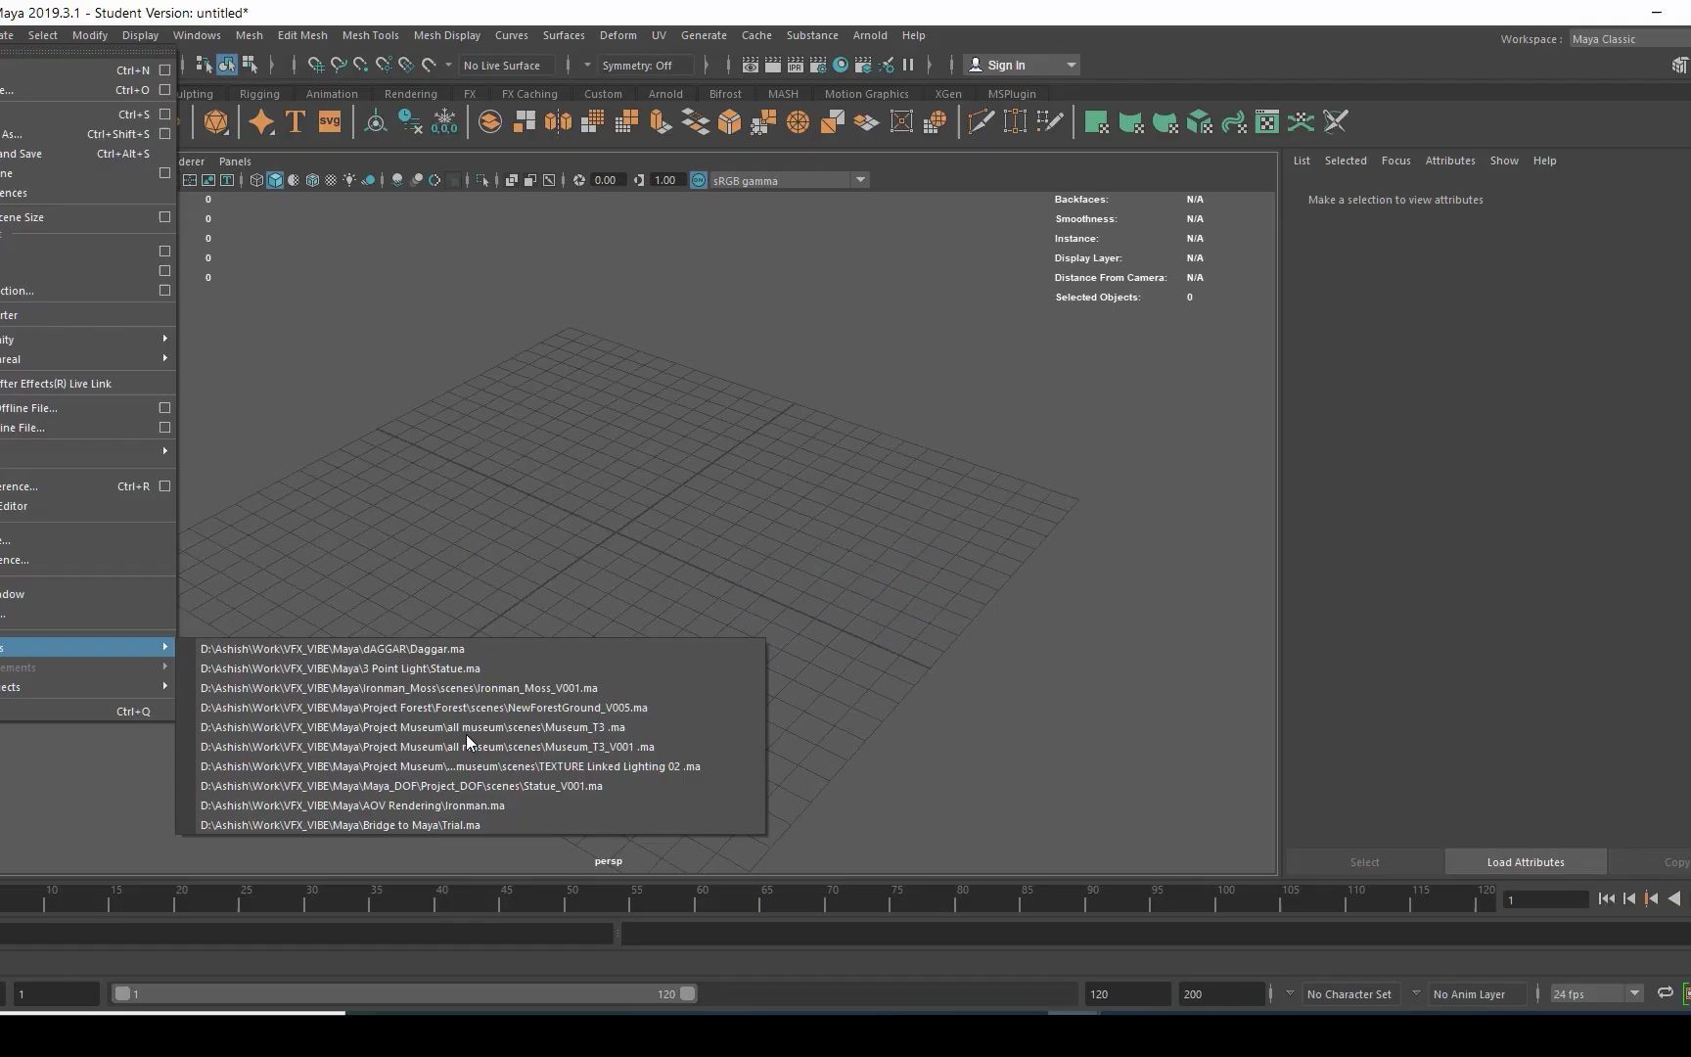Select the Multi-Cut knife tool icon
Screen dimensions: 1691x1057
point(980,122)
